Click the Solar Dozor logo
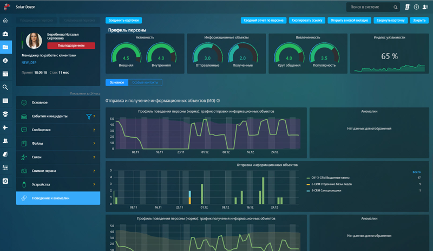Screen dimensions: 433x251 [x=7, y=7]
